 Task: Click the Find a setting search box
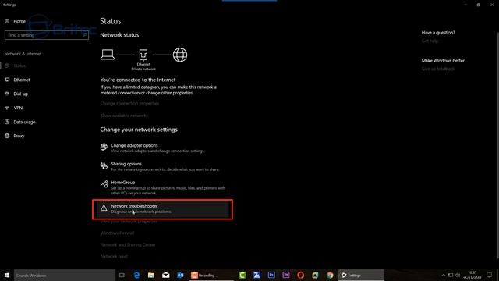pyautogui.click(x=47, y=35)
